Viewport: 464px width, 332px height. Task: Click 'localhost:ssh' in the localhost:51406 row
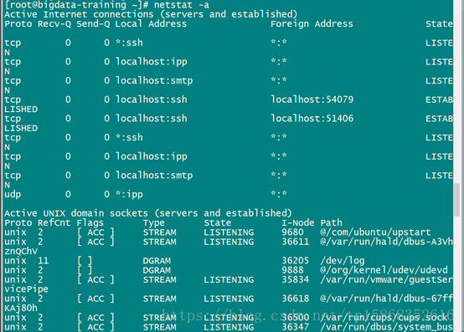152,119
